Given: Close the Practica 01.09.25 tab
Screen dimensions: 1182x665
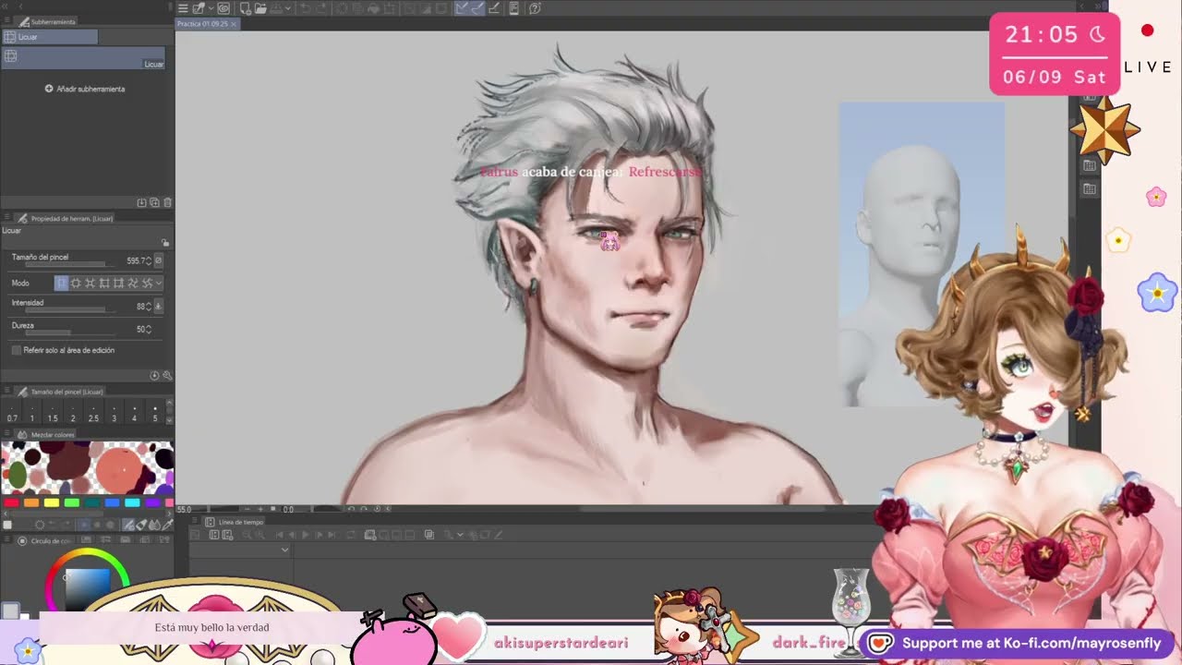Looking at the screenshot, I should pos(234,24).
